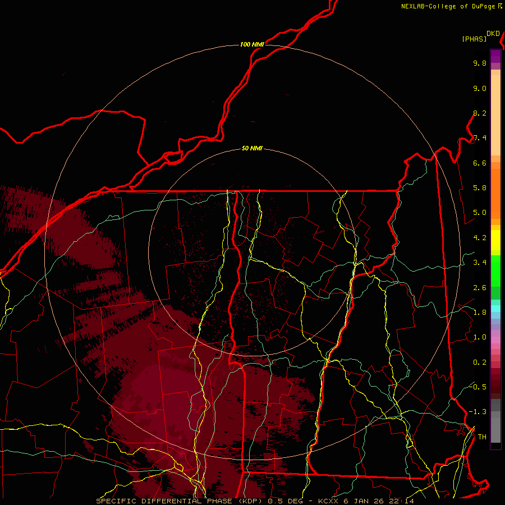This screenshot has height=505, width=505.
Task: Click the 100 NMI range ring label
Action: tap(252, 44)
